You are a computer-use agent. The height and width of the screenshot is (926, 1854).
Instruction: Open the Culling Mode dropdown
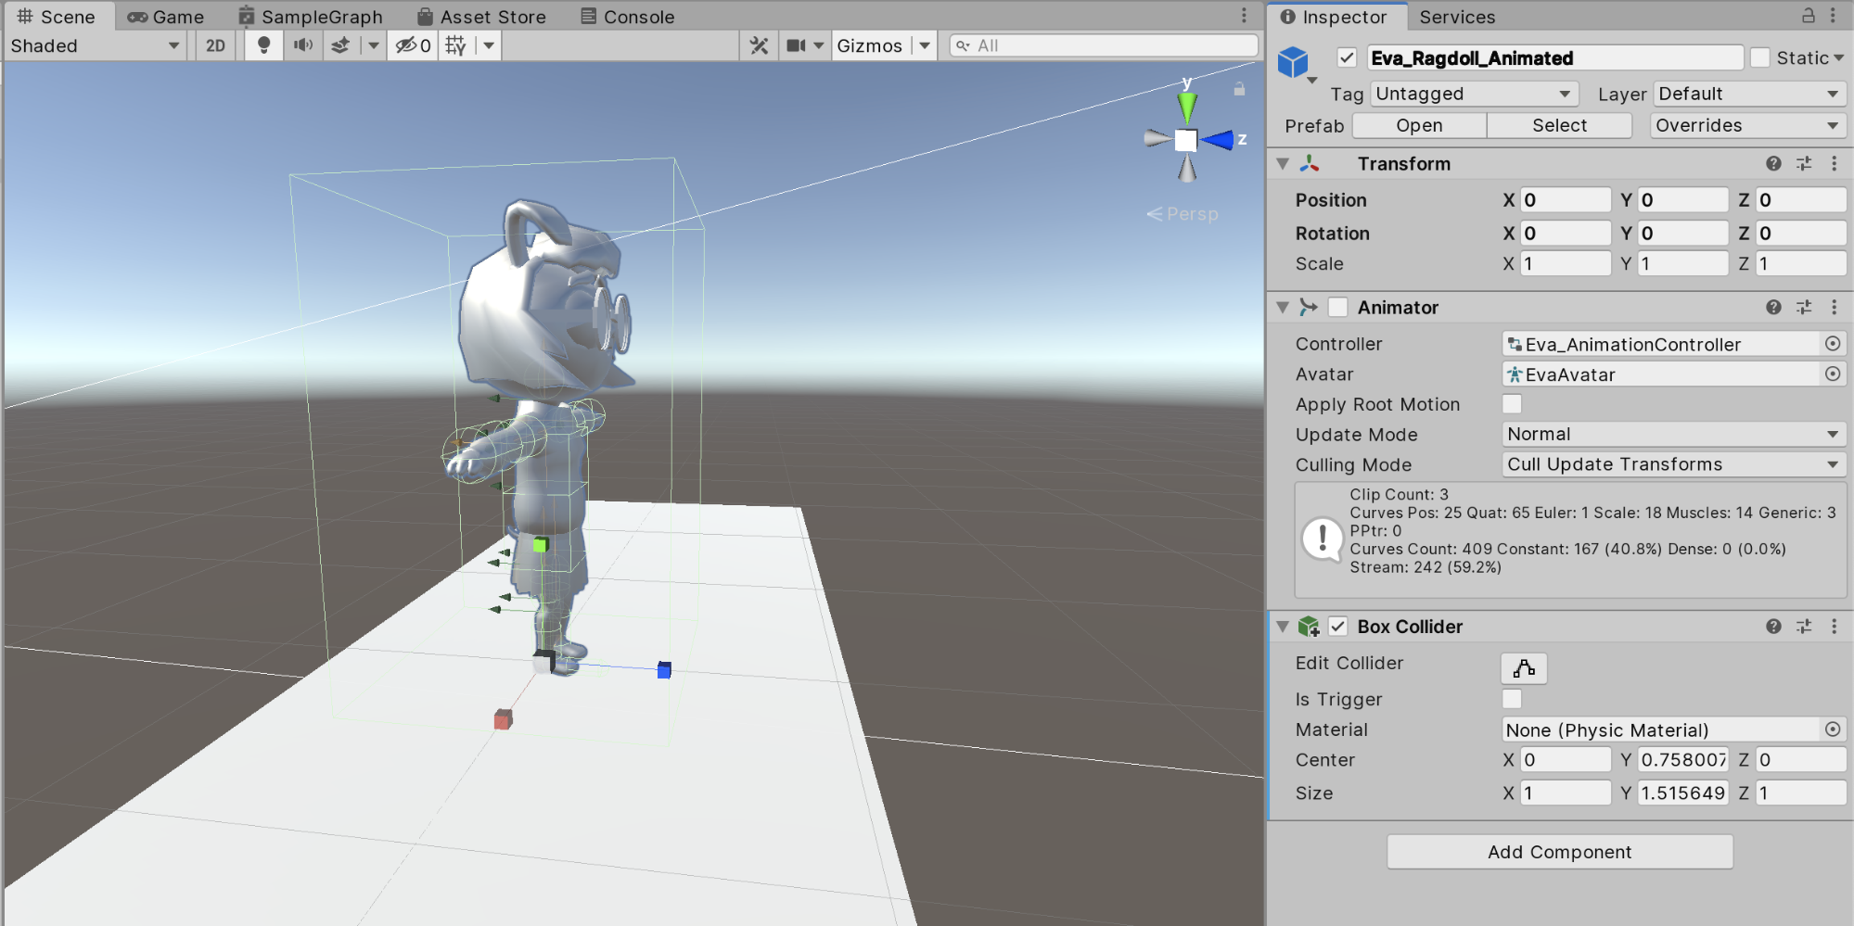point(1672,464)
